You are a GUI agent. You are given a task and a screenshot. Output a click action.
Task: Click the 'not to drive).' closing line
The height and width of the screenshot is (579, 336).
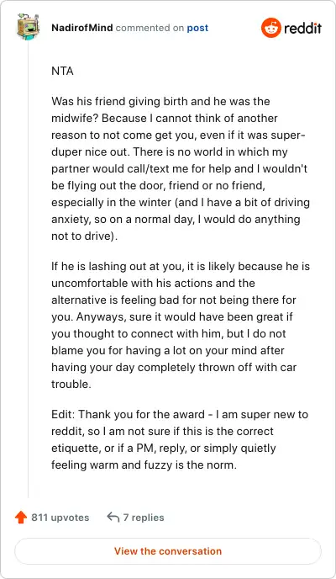[84, 236]
